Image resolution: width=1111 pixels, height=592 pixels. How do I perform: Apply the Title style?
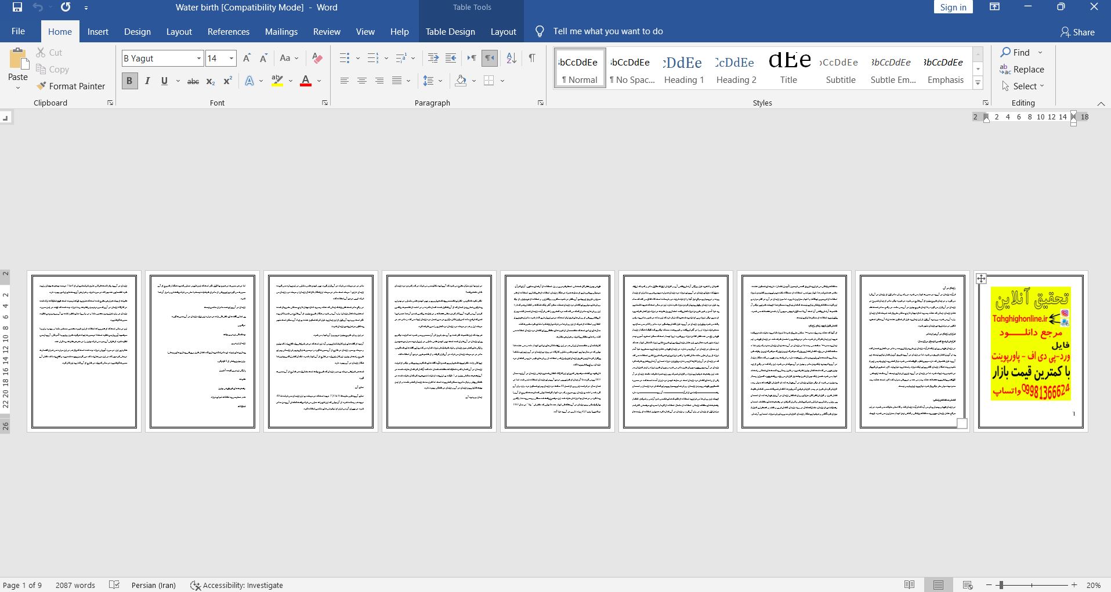pyautogui.click(x=788, y=68)
